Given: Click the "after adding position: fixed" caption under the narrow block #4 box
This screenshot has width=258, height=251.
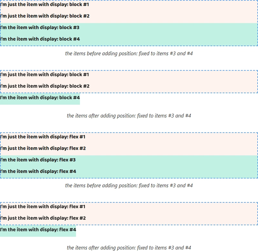Looking at the screenshot, I should coord(129,116).
